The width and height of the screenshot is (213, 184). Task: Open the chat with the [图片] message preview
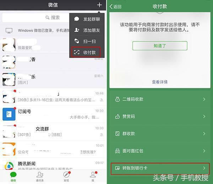(x=53, y=80)
